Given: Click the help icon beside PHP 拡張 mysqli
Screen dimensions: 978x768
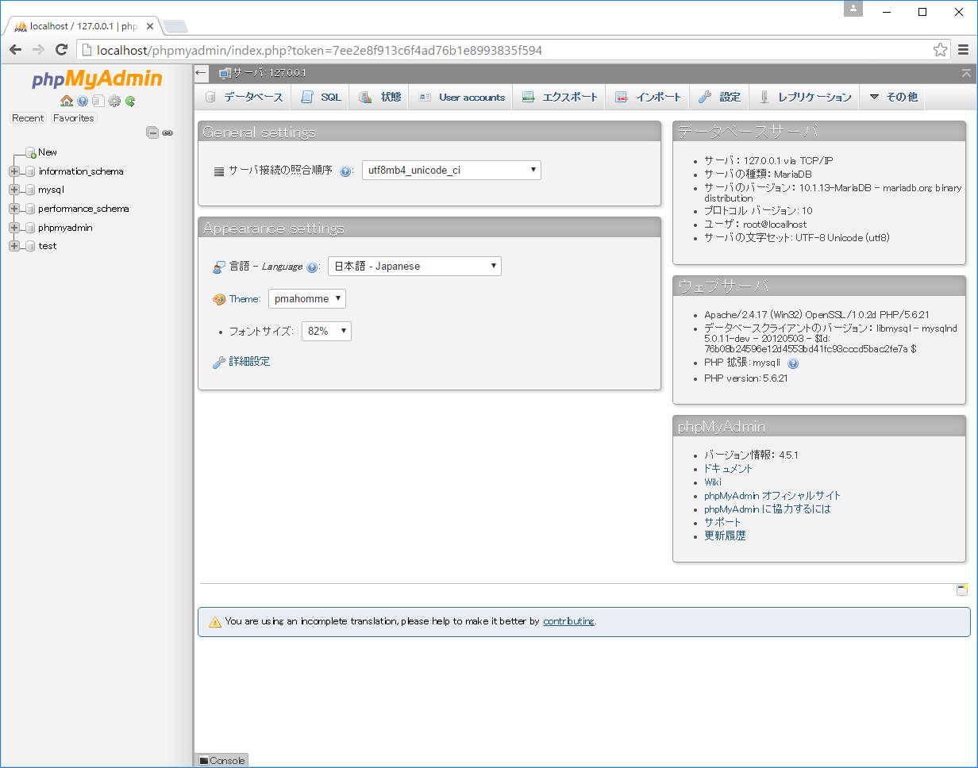Looking at the screenshot, I should pyautogui.click(x=792, y=363).
